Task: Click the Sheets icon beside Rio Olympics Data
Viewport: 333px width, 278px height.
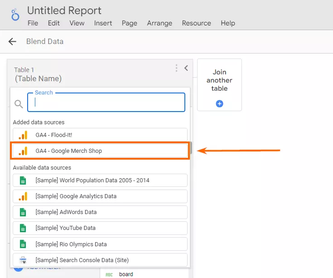Action: click(23, 244)
